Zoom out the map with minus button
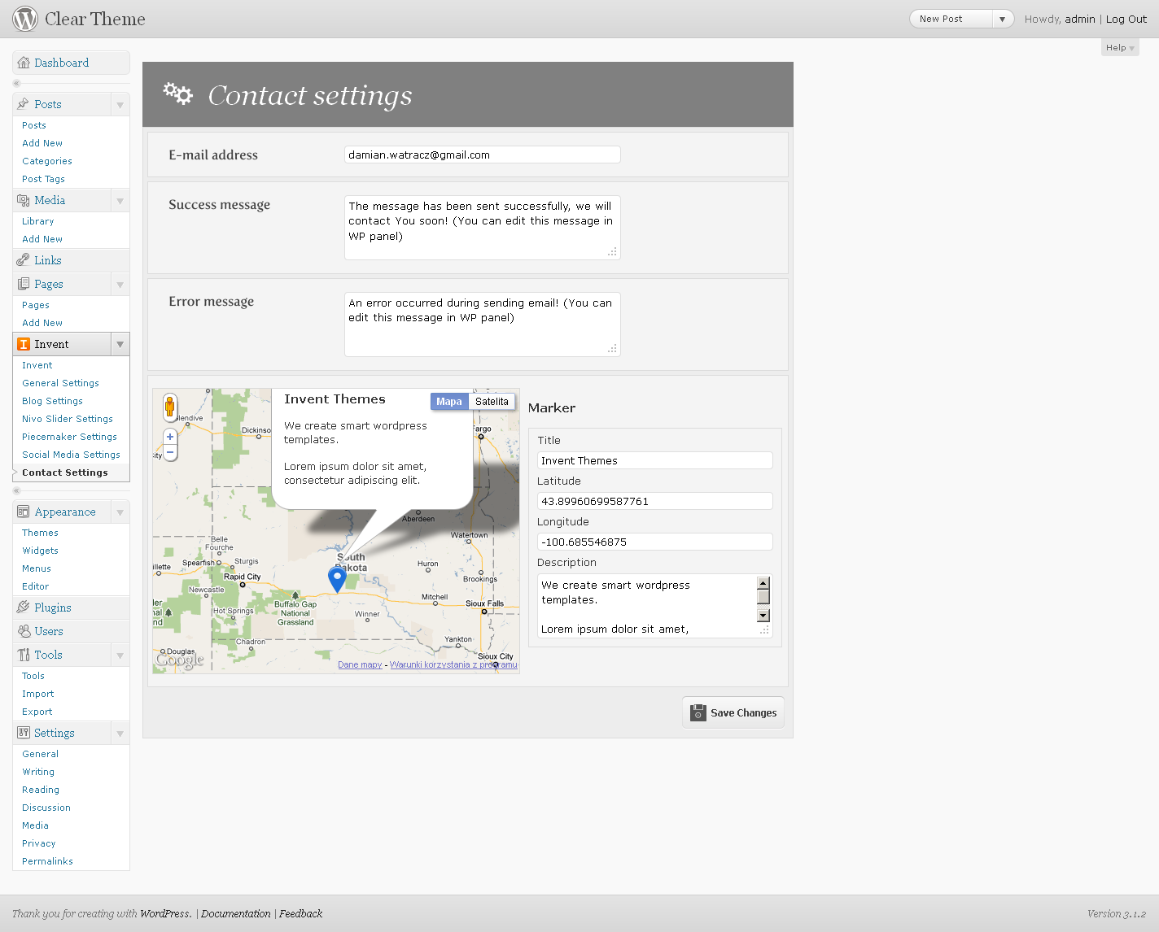The image size is (1159, 932). tap(170, 452)
